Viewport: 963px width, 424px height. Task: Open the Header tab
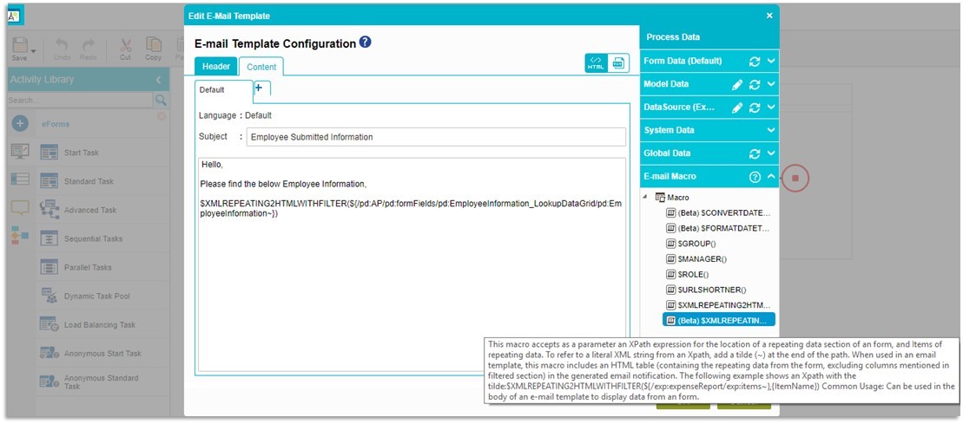pos(216,67)
